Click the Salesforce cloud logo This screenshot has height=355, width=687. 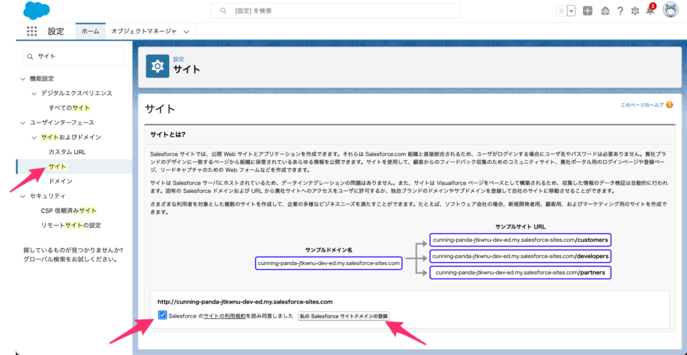(x=37, y=11)
